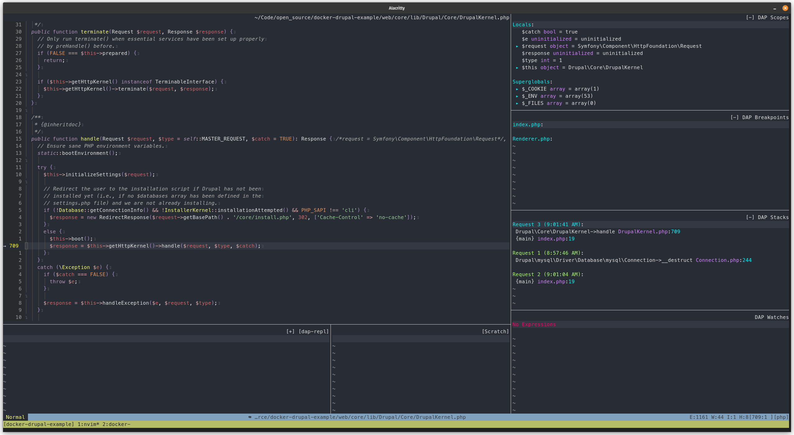Screen dimensions: 794x435
Task: Expand the $this object variable
Action: [517, 68]
